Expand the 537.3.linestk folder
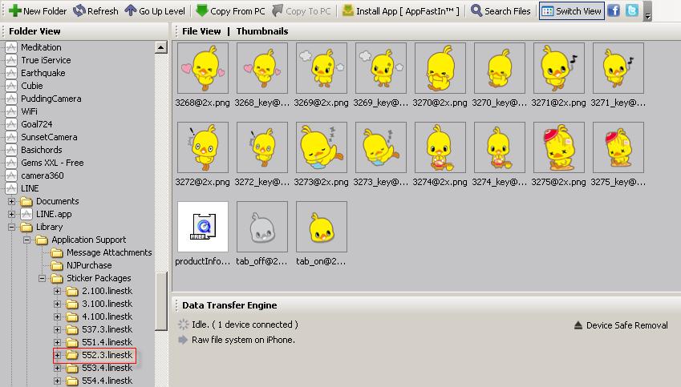Screen dimensions: 681x387 point(57,329)
